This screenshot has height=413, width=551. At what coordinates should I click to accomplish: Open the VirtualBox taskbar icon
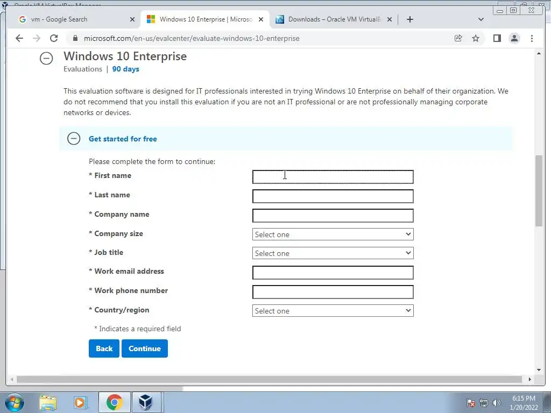pos(145,402)
